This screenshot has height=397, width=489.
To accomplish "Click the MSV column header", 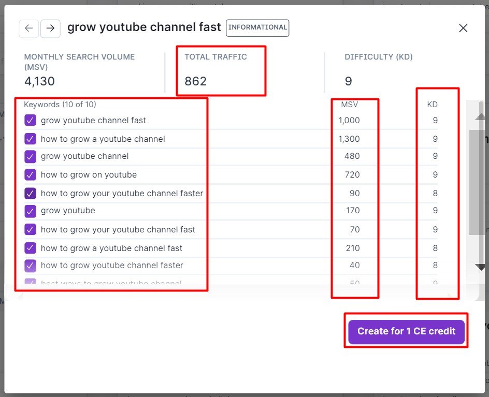I will [349, 105].
